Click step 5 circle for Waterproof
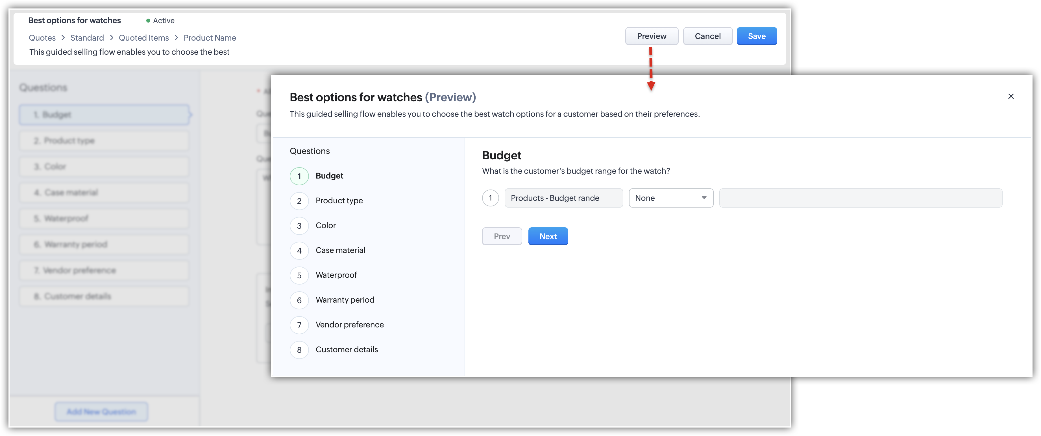Viewport: 1041px width, 436px height. [x=299, y=275]
